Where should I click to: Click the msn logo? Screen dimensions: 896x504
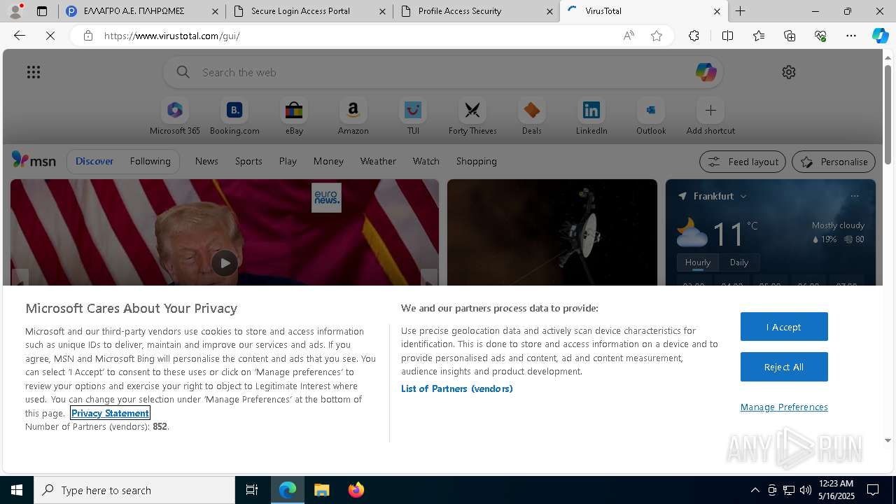[x=34, y=160]
